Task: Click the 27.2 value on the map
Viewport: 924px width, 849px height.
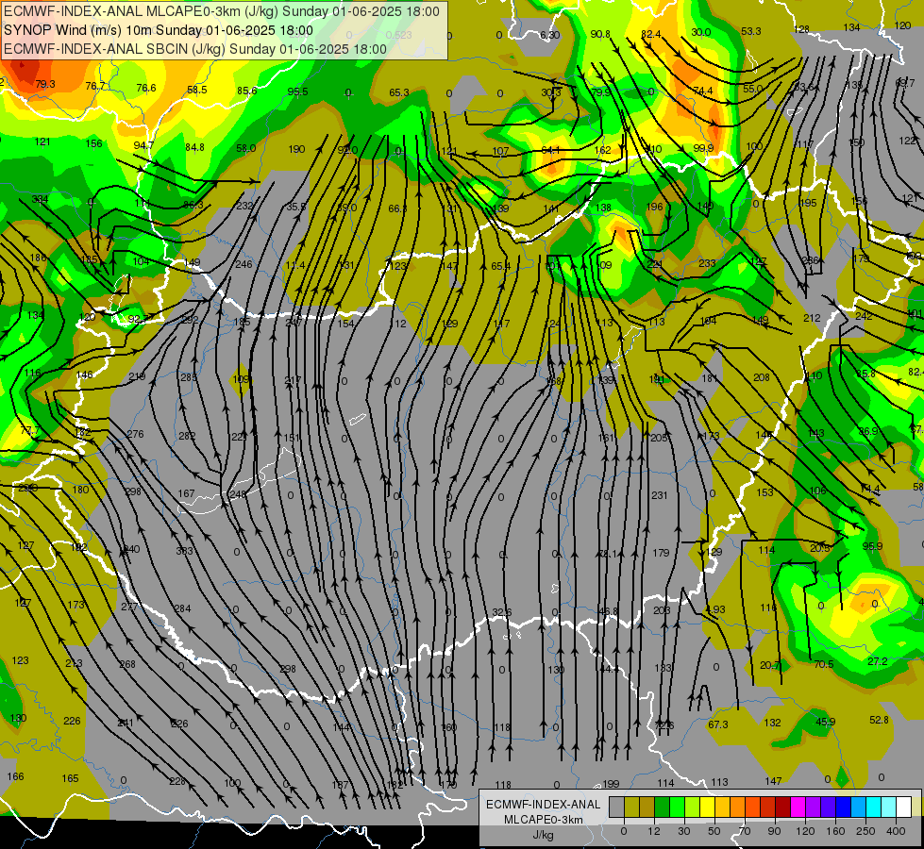Action: click(x=877, y=661)
